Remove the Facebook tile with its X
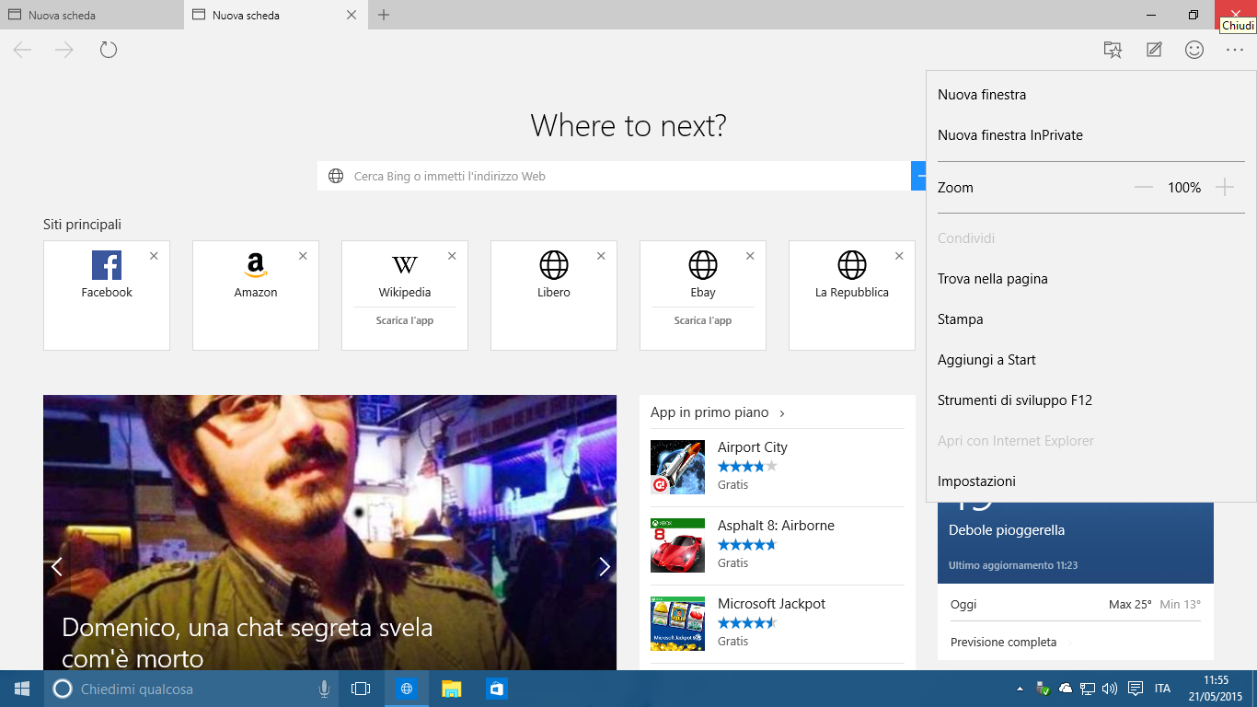The image size is (1257, 707). click(154, 256)
